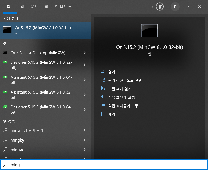Select the mingw web suggestion

click(x=46, y=150)
